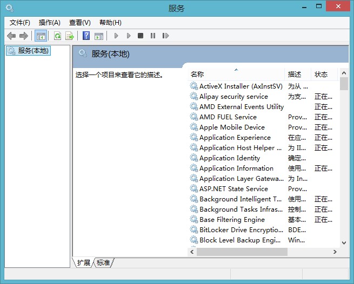This screenshot has height=284, width=354.
Task: Click the Pause Service icon
Action: pyautogui.click(x=153, y=36)
